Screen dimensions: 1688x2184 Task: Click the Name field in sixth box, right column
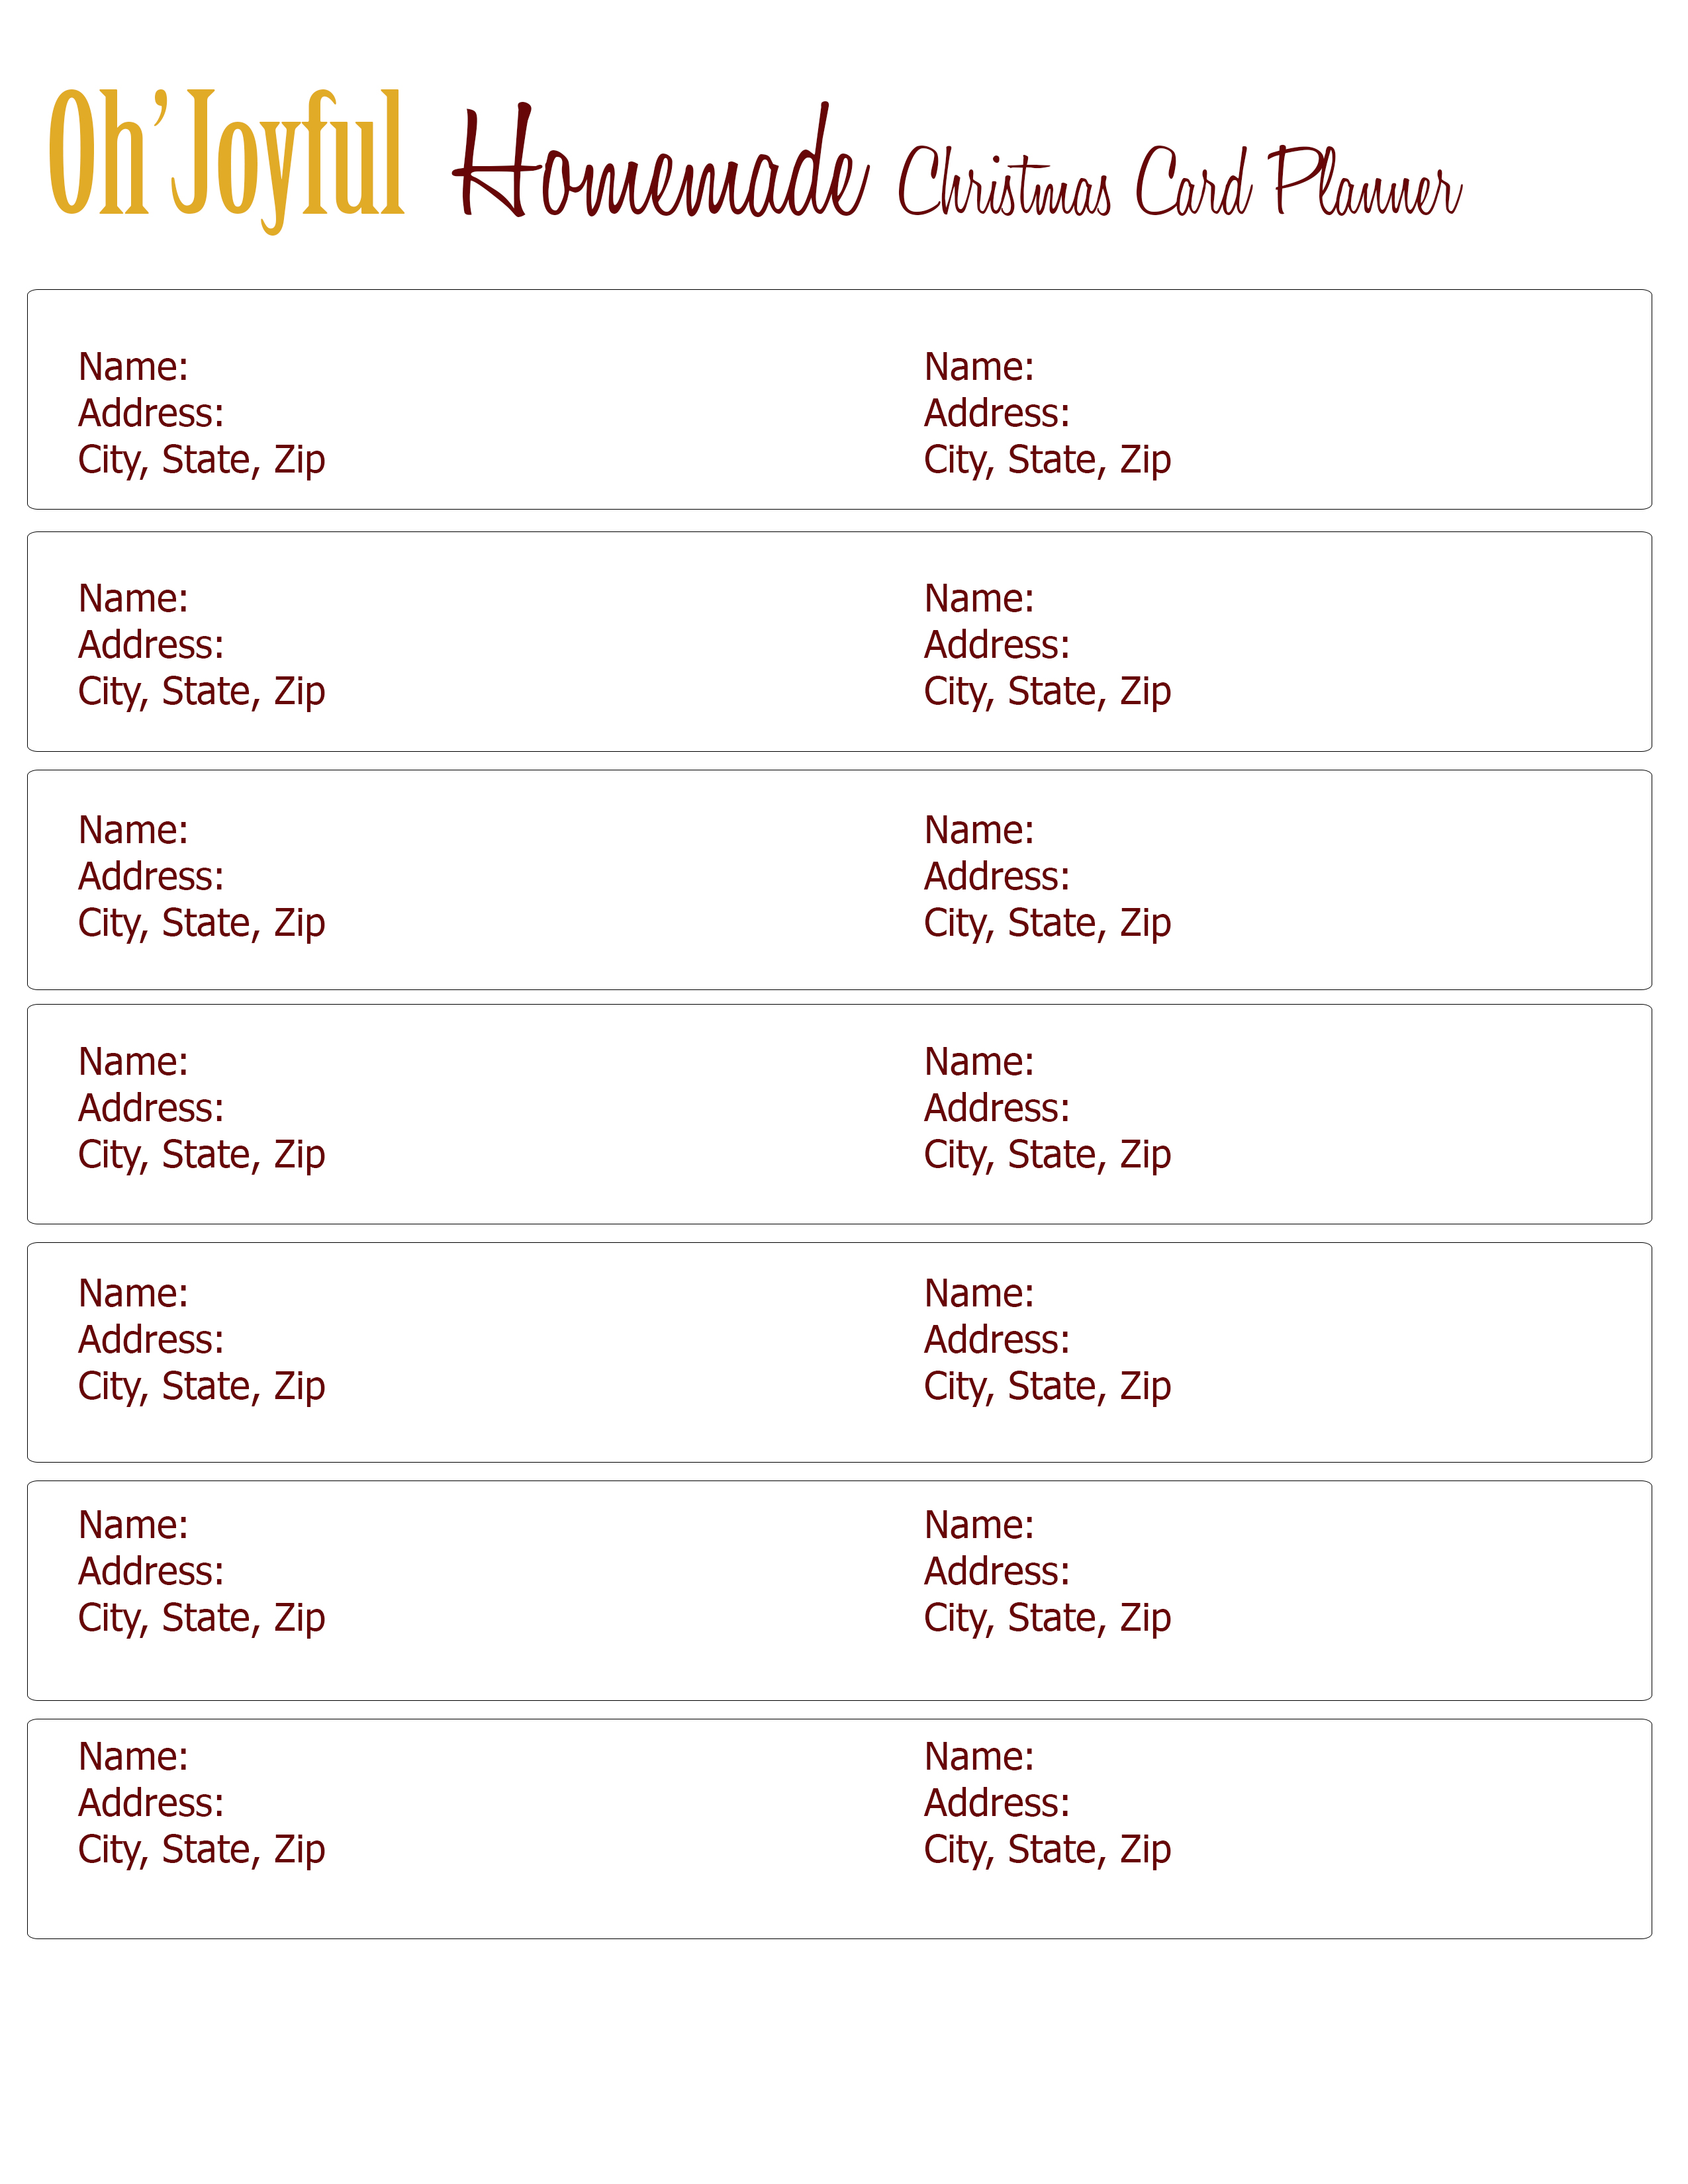[x=979, y=1525]
